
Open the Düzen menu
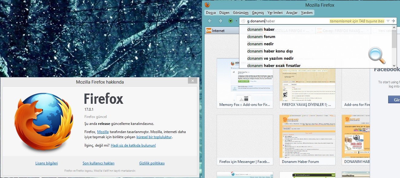click(224, 13)
